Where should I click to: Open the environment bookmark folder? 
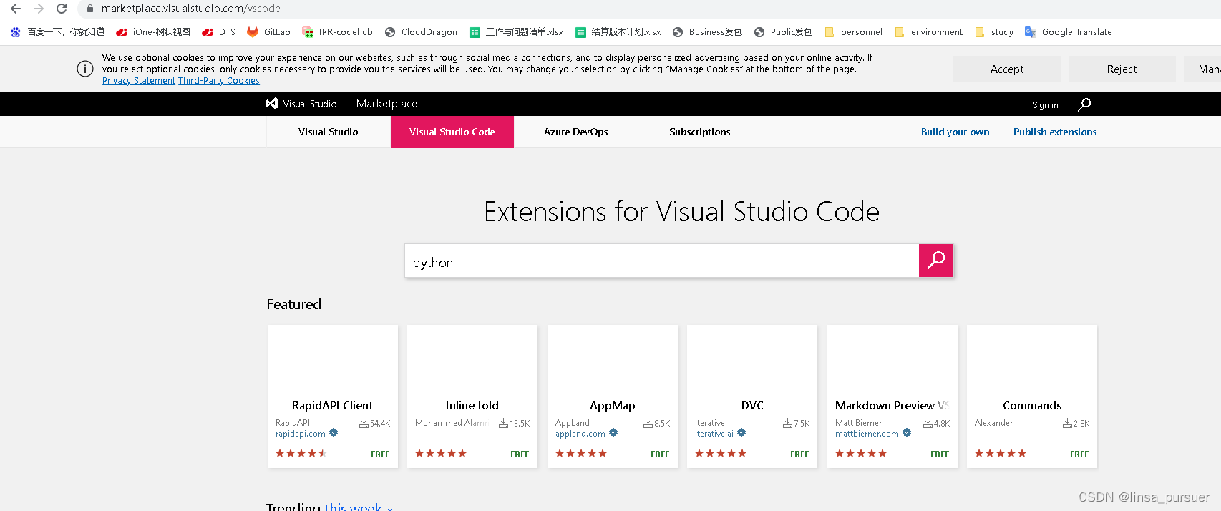[928, 32]
